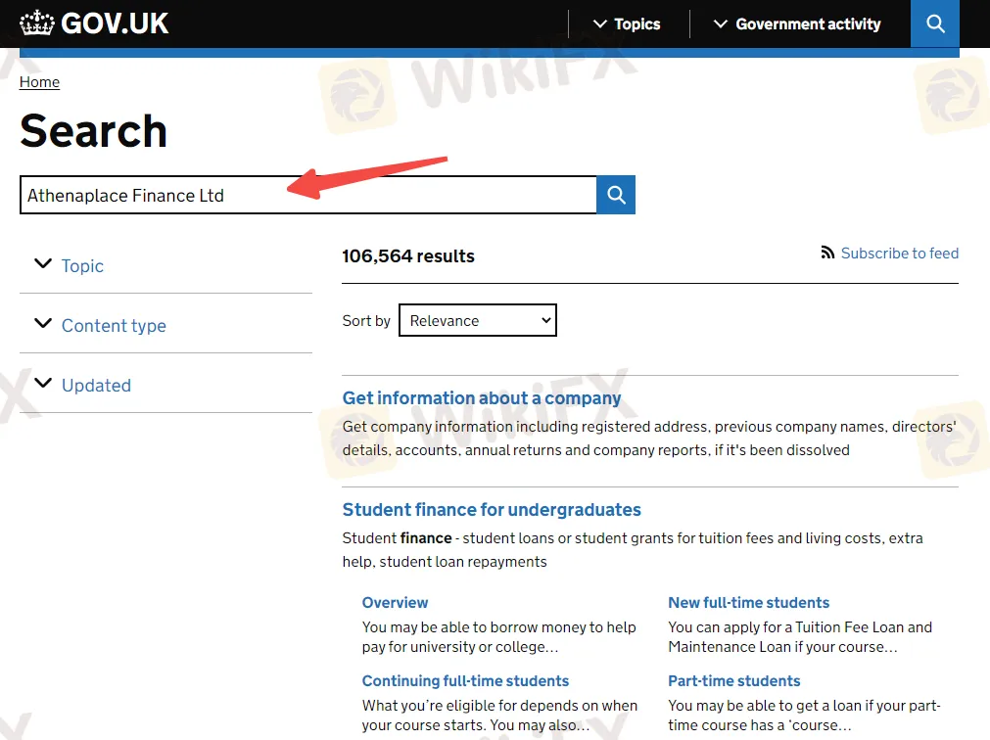
Task: Expand the Topic filter
Action: click(82, 265)
